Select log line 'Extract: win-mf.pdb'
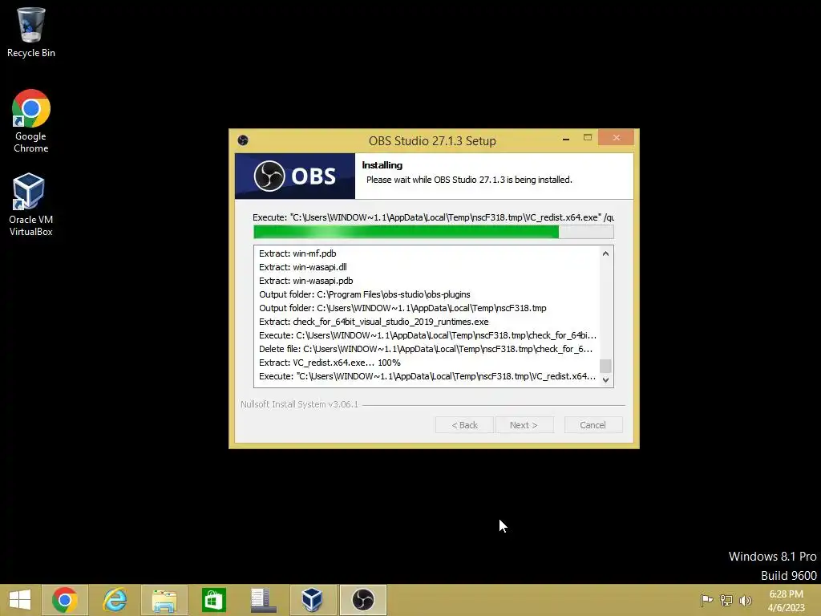 coord(297,253)
